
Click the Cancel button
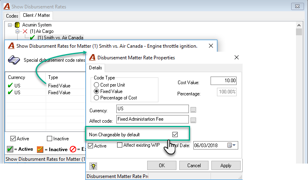194,166
